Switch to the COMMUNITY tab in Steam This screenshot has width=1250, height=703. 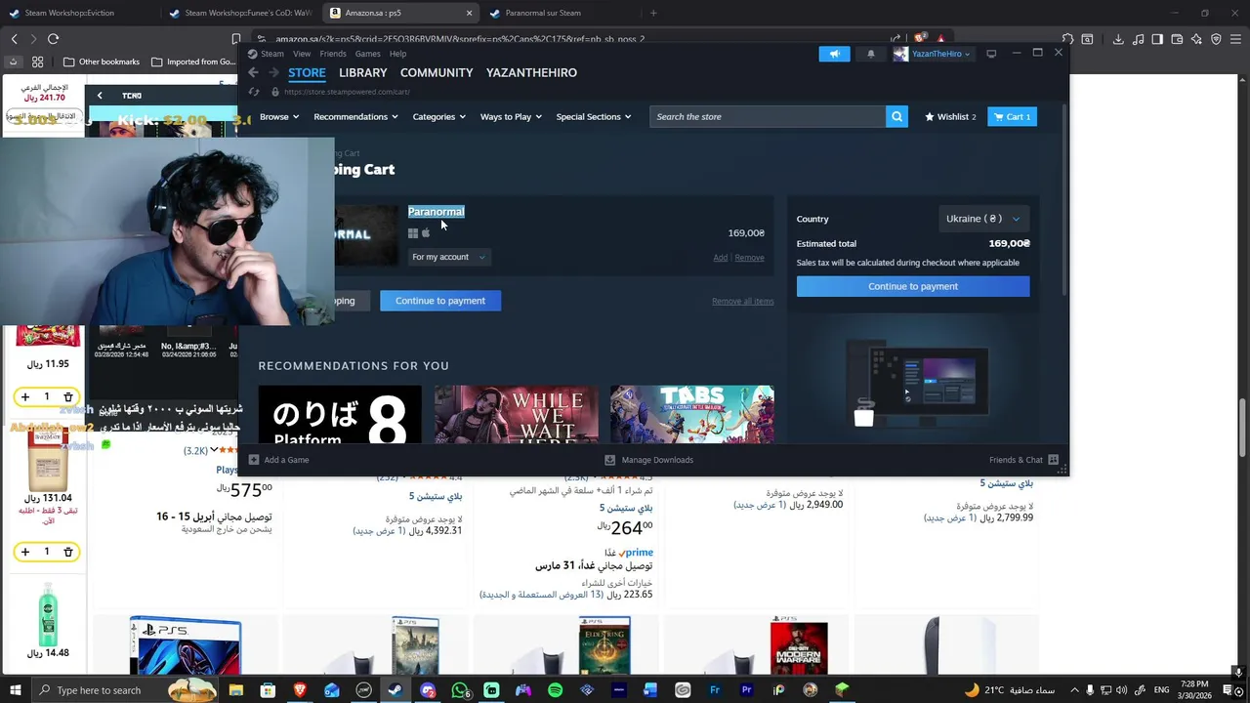coord(437,72)
